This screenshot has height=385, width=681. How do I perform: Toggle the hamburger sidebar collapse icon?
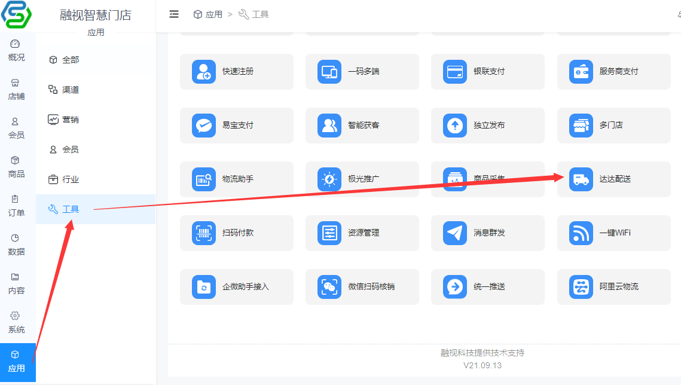coord(174,14)
